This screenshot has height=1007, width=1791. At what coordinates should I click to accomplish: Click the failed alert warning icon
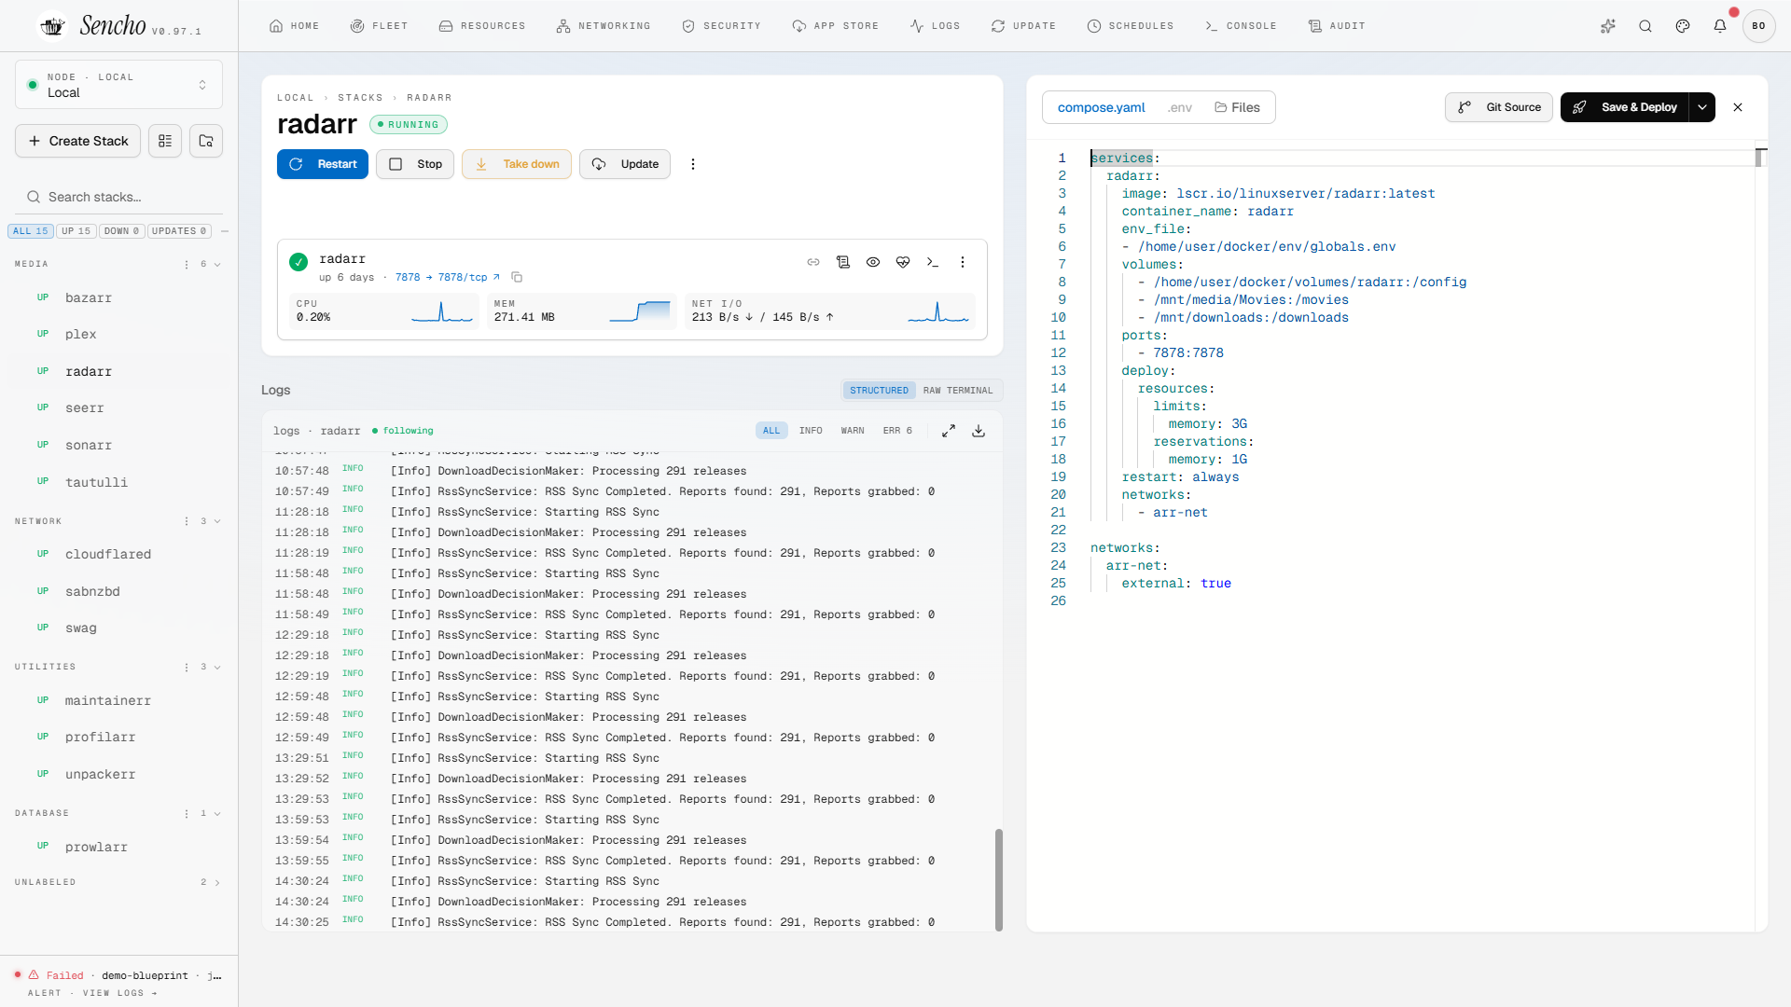tap(34, 974)
